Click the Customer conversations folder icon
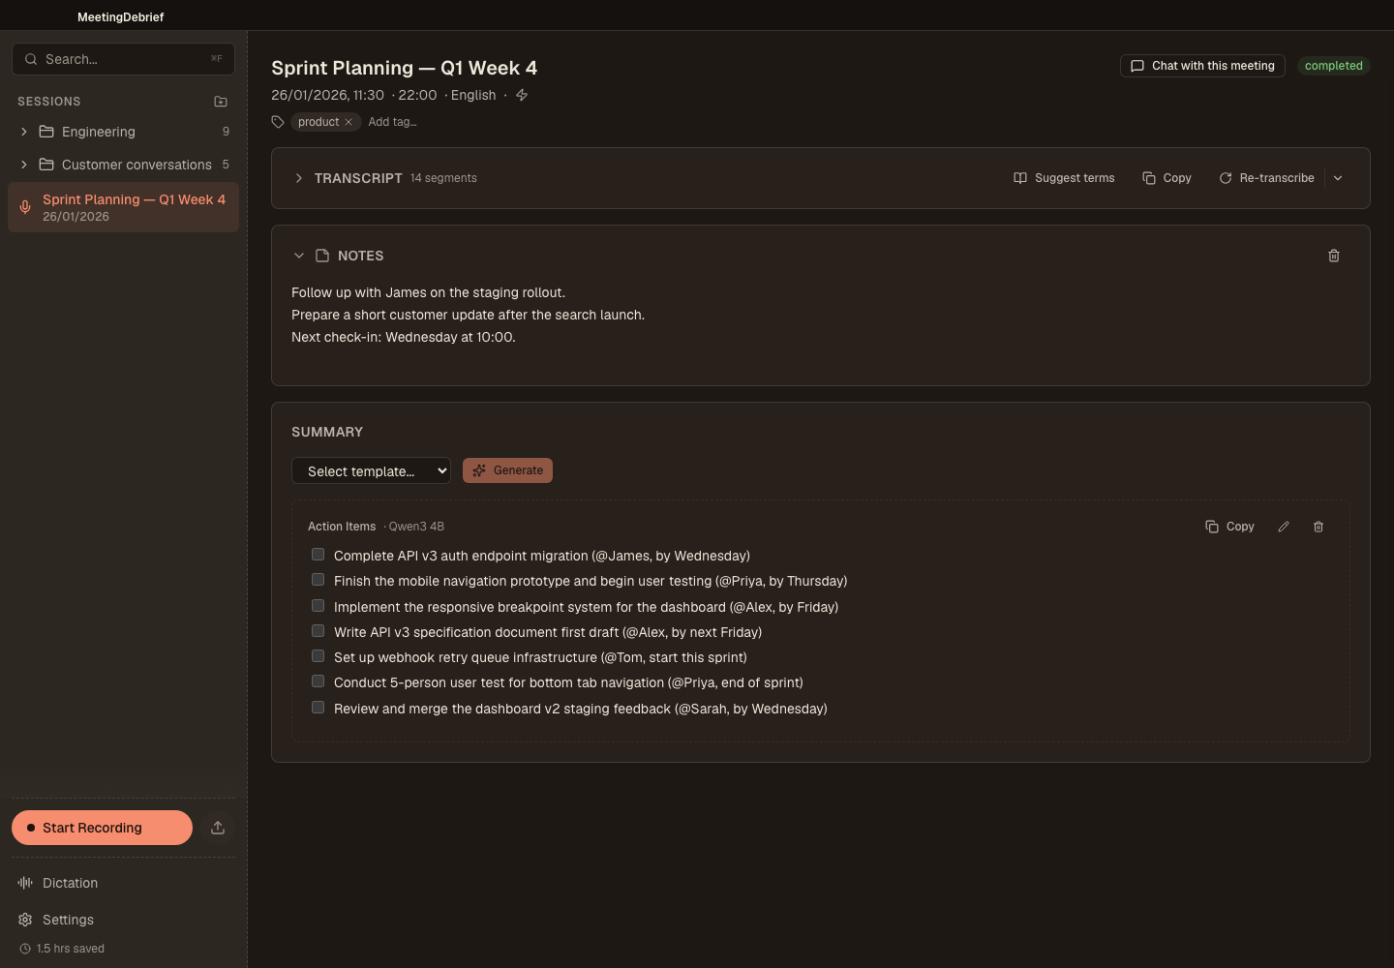 point(46,165)
